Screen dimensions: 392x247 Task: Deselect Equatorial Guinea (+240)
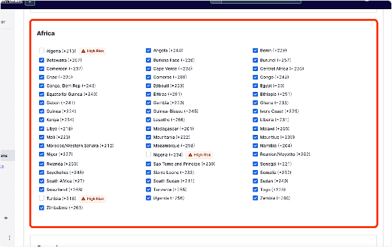42,94
